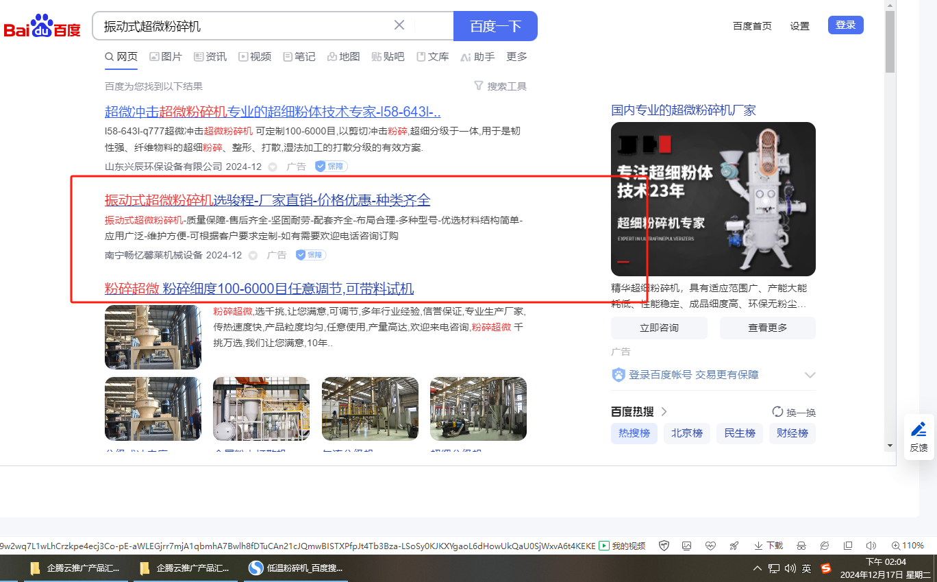This screenshot has height=582, width=937.
Task: Click the Baidu logo
Action: (x=42, y=27)
